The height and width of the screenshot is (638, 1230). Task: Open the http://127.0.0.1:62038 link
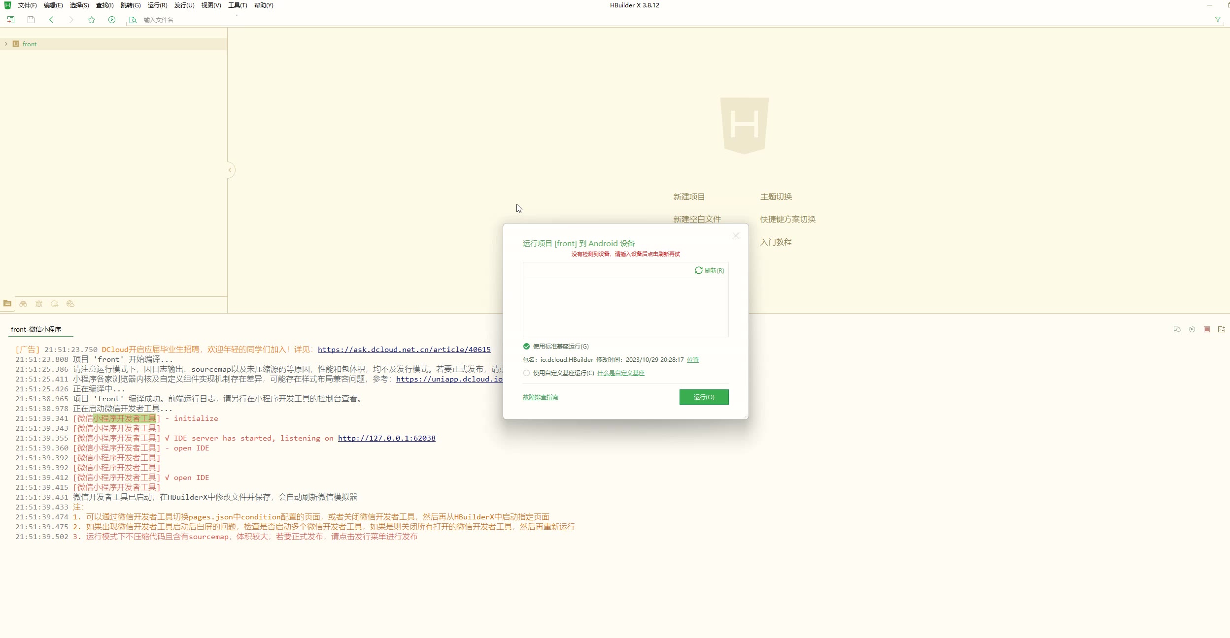(387, 438)
